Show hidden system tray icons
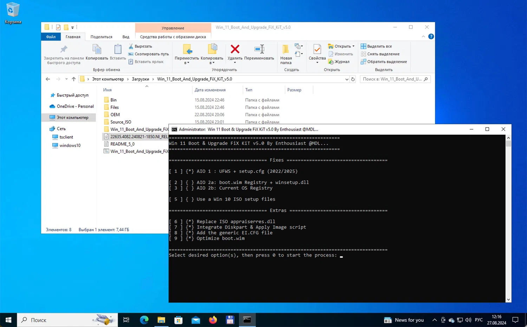Image resolution: width=527 pixels, height=327 pixels. point(435,320)
